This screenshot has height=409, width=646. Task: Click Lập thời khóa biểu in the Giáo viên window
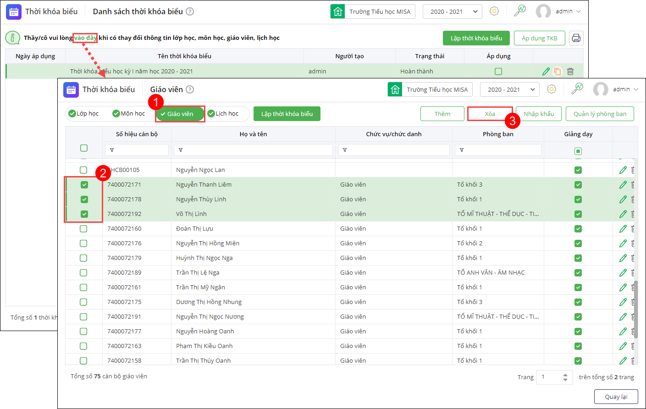[x=287, y=114]
